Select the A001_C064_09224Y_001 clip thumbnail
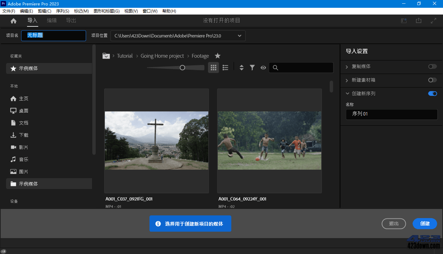Image resolution: width=443 pixels, height=254 pixels. pos(269,141)
